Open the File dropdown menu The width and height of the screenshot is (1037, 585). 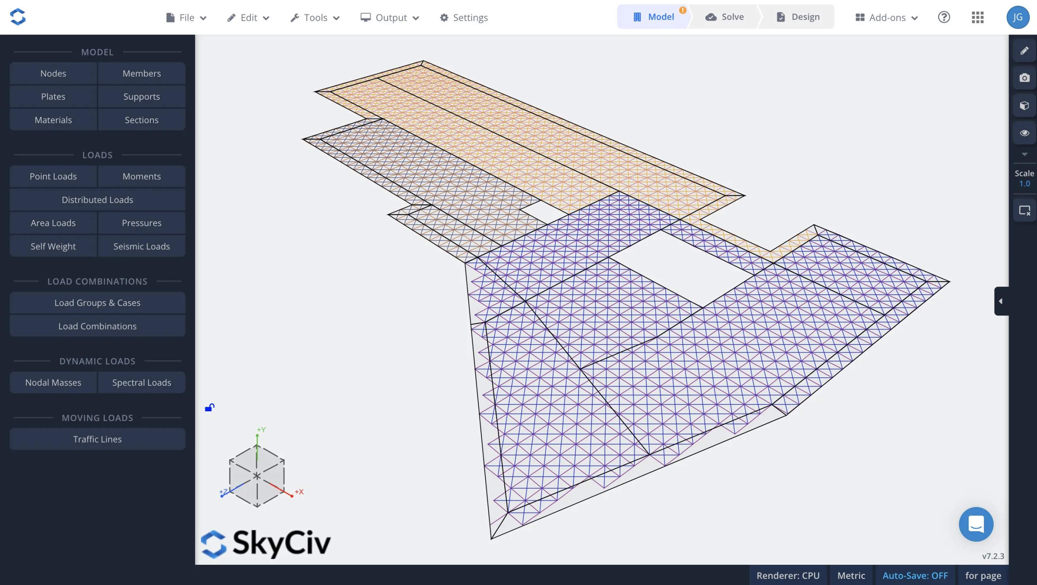[186, 17]
